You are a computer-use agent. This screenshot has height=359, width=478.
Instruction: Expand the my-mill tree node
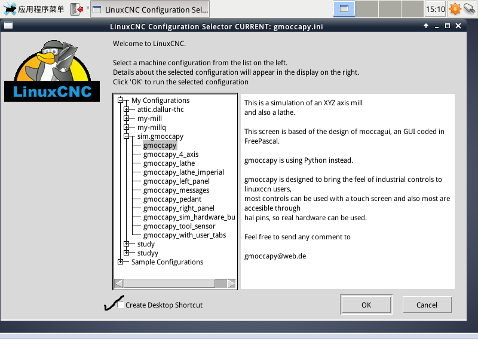coord(125,118)
